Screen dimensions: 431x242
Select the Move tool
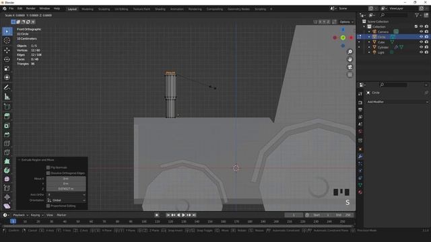pyautogui.click(x=7, y=50)
